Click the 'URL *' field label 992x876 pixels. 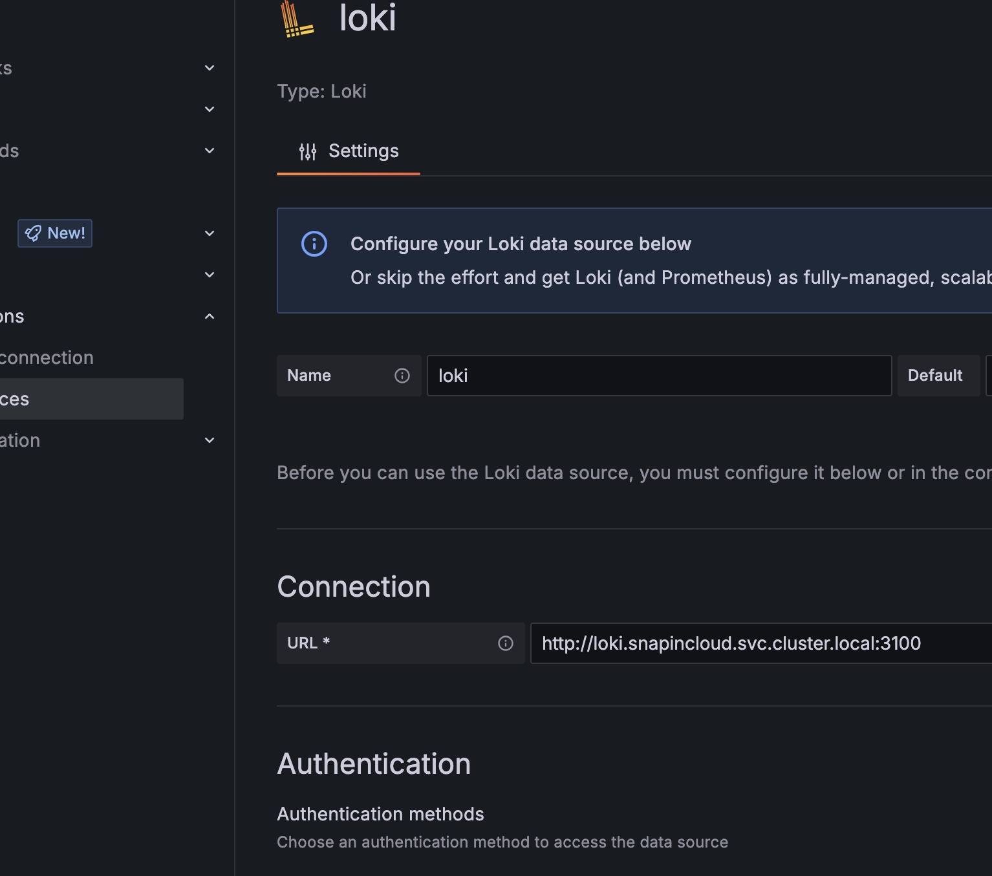coord(308,643)
